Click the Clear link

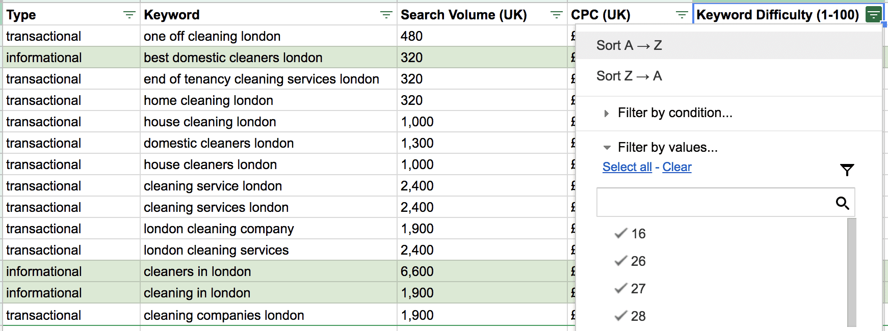(676, 167)
